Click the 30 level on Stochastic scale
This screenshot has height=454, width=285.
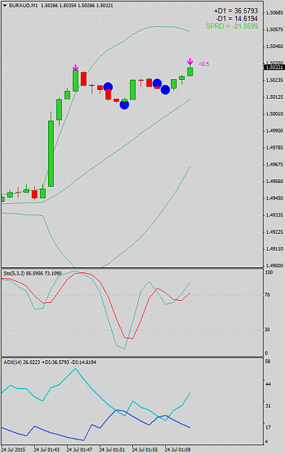(268, 330)
